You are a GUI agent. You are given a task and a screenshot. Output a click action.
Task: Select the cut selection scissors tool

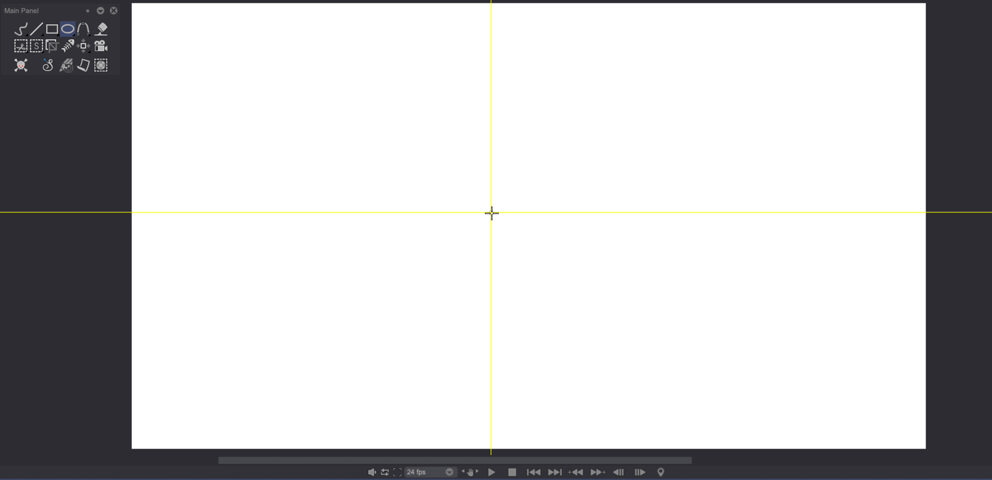tap(21, 46)
